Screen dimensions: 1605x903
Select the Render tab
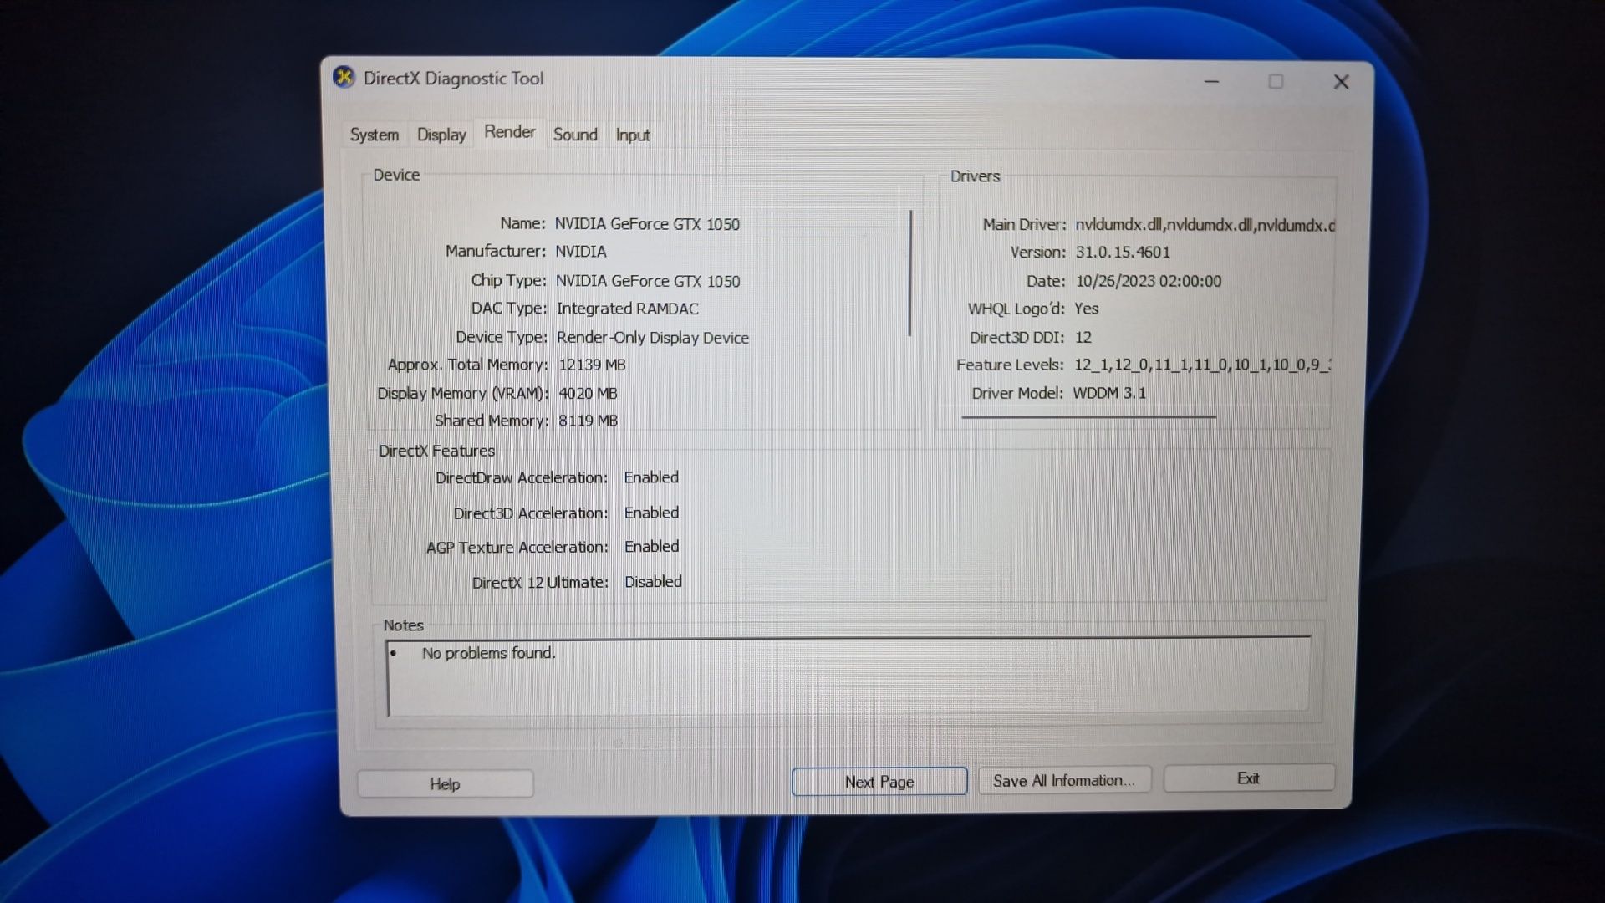(509, 132)
